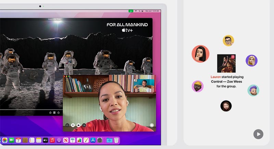Click the round shutter button in FaceTime
The image size is (274, 149).
152,125
